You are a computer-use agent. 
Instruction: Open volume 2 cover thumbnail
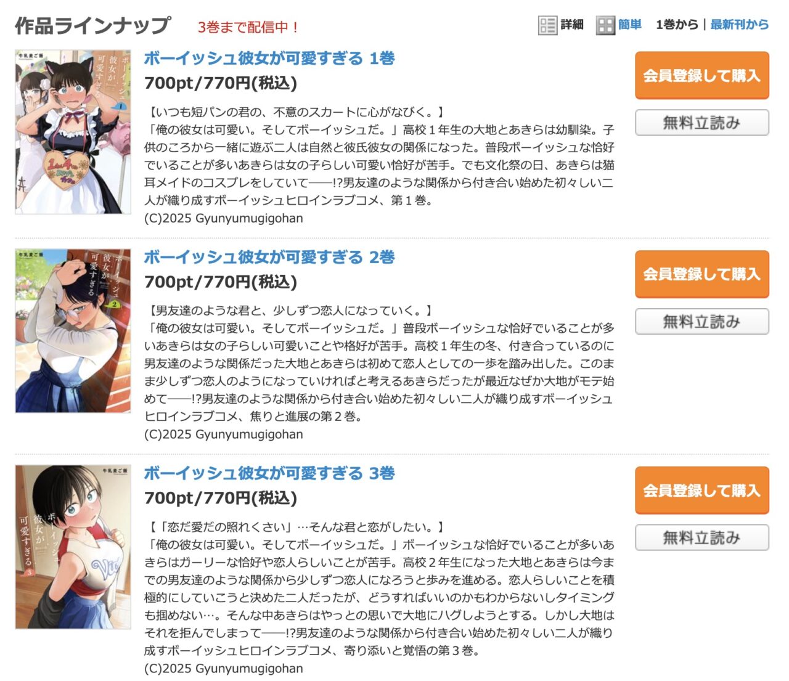click(73, 331)
